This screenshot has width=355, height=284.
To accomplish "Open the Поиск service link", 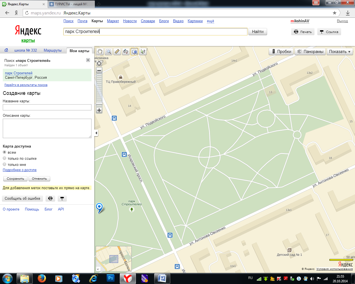I will click(x=69, y=21).
